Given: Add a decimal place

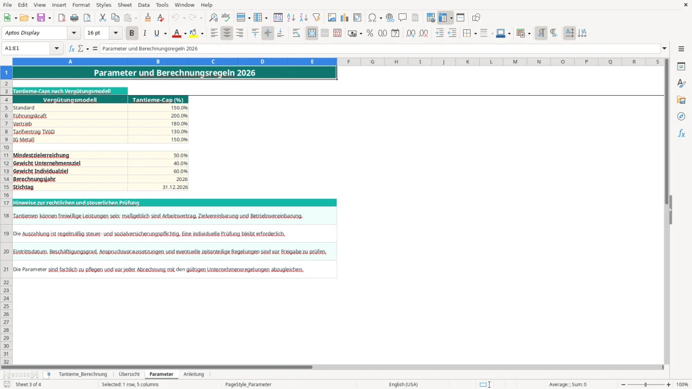Looking at the screenshot, I should (411, 33).
